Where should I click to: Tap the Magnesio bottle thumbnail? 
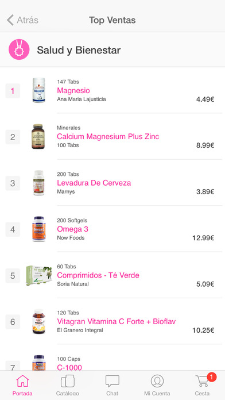point(38,90)
